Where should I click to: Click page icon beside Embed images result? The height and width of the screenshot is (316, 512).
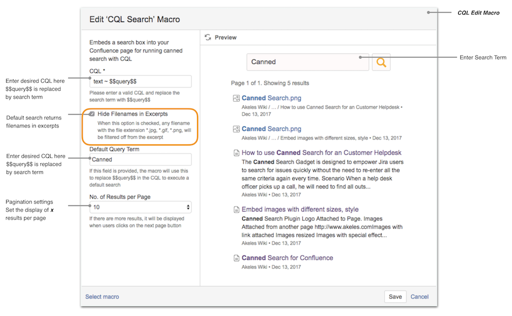tap(236, 209)
